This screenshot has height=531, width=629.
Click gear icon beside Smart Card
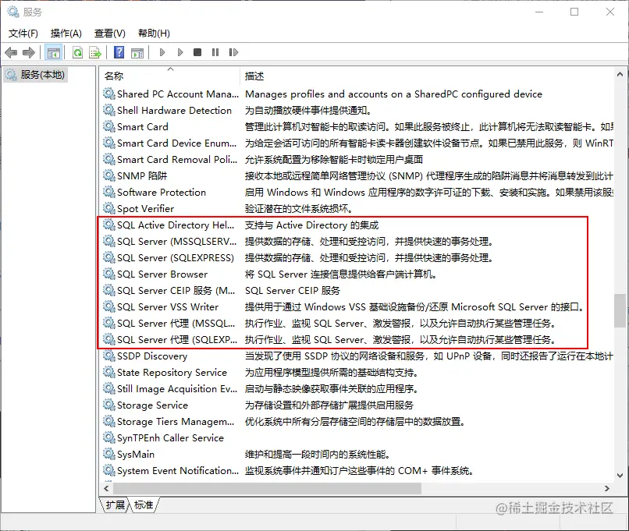pyautogui.click(x=109, y=126)
